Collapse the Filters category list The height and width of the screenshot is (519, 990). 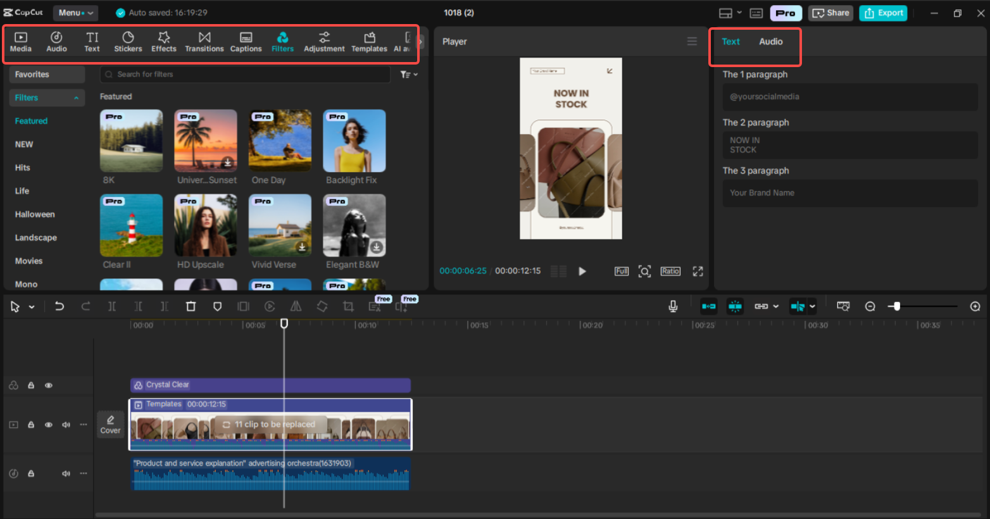76,98
